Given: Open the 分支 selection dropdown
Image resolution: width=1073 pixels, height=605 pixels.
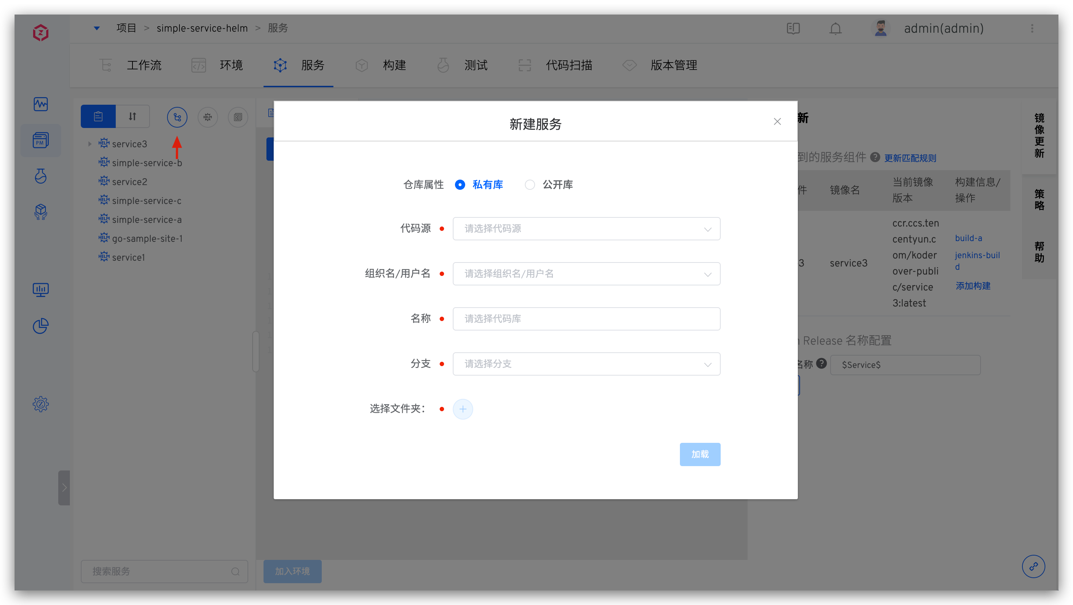Looking at the screenshot, I should (x=586, y=364).
